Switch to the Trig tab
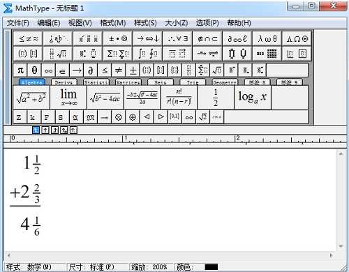The height and width of the screenshot is (272, 349). tap(193, 82)
